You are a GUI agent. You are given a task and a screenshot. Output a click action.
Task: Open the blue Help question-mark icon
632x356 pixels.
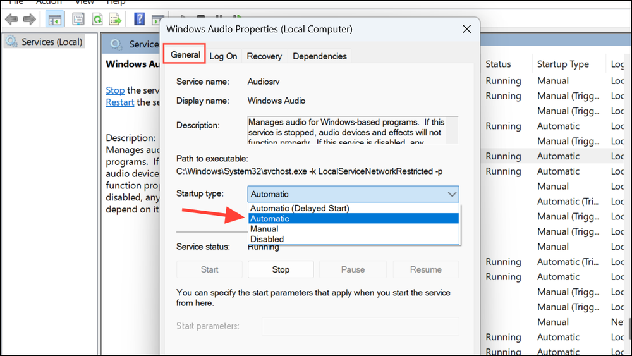(x=139, y=19)
